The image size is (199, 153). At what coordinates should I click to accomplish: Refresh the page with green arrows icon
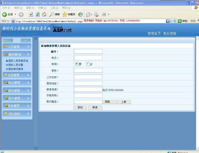coord(37,14)
